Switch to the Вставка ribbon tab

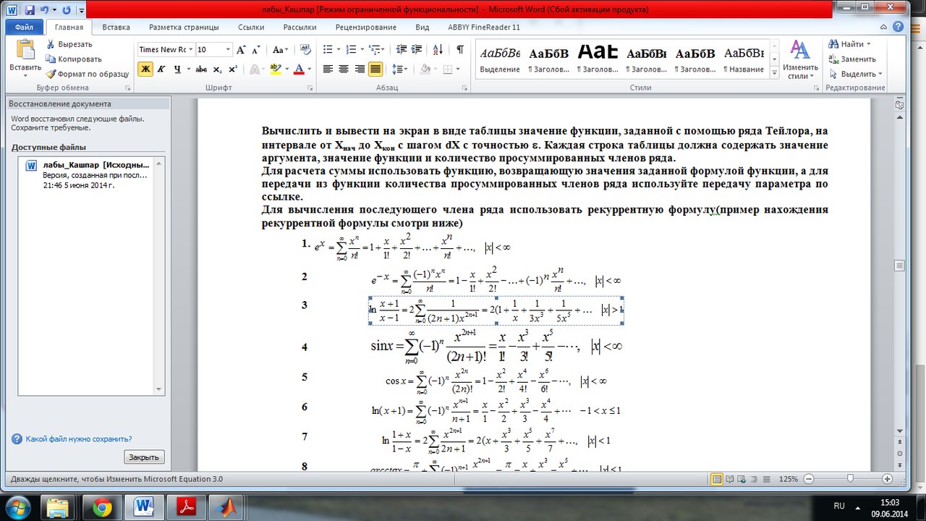click(116, 27)
